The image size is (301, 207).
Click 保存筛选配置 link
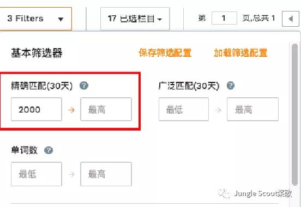(165, 52)
